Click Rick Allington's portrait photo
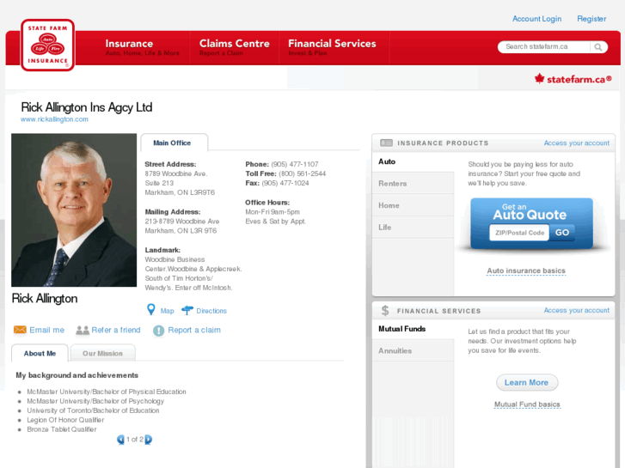The height and width of the screenshot is (468, 625). pos(74,210)
